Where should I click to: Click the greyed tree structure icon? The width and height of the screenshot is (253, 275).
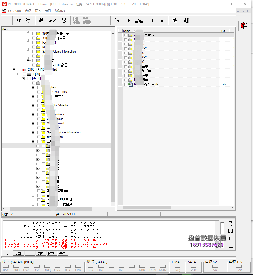76,21
